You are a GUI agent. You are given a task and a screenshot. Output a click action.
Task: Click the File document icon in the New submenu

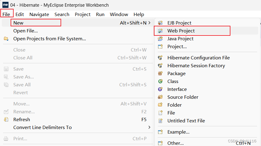(160, 113)
